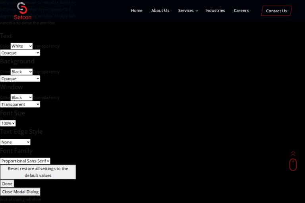Expand the Window Transparency dropdown showing Transparent

click(20, 104)
